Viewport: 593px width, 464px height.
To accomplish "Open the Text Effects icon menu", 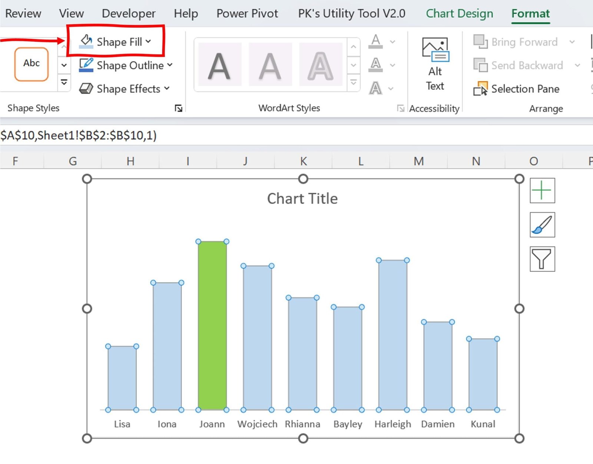I will coord(376,89).
